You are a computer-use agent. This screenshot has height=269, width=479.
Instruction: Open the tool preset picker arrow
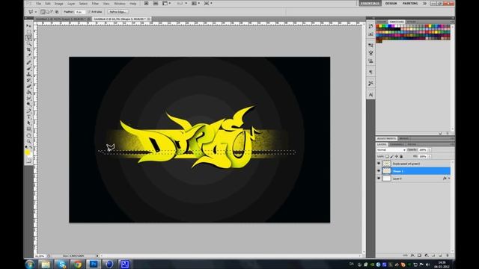point(36,12)
